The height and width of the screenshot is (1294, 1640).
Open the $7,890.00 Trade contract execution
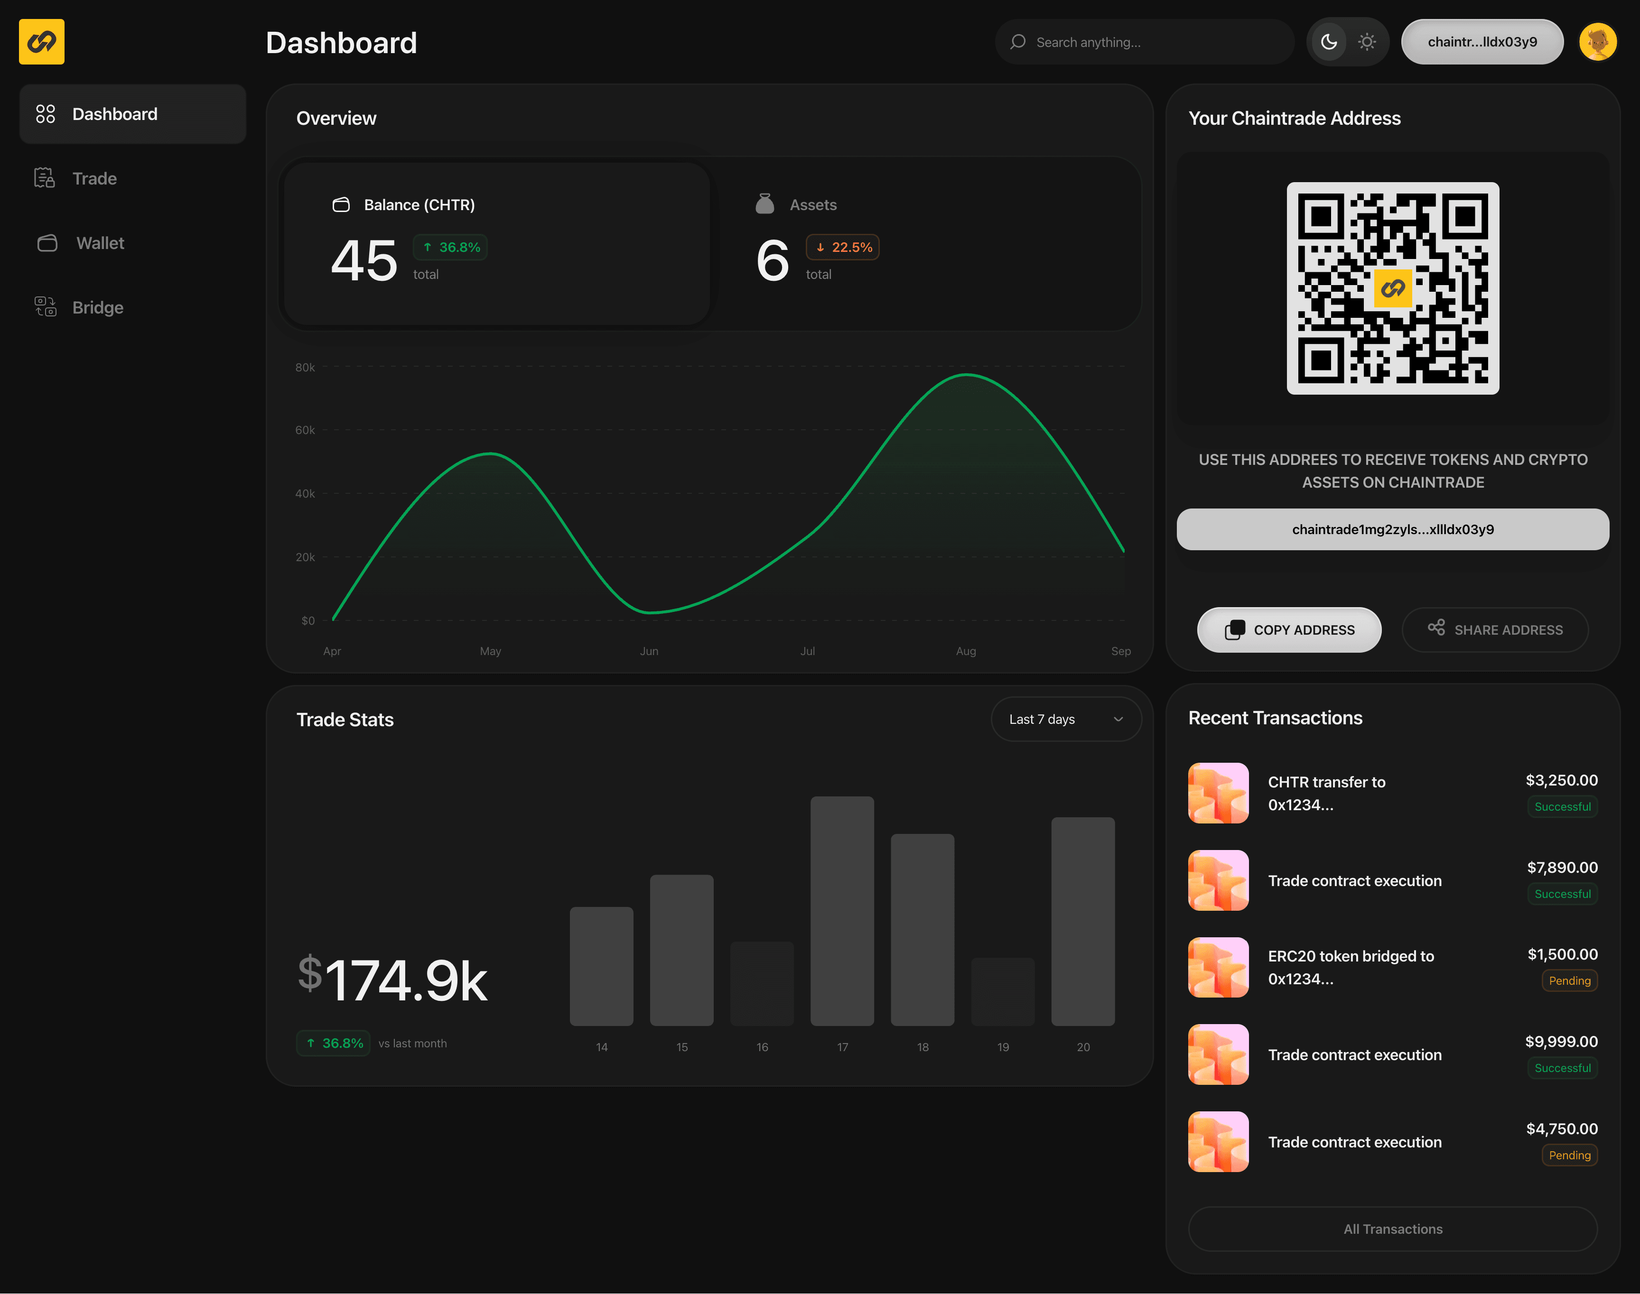[1393, 880]
